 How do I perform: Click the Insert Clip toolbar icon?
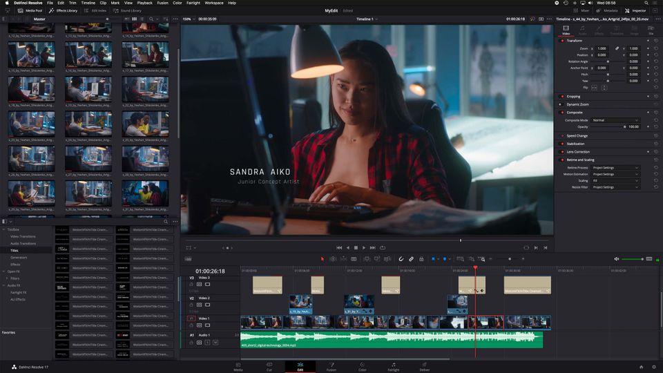pyautogui.click(x=367, y=259)
